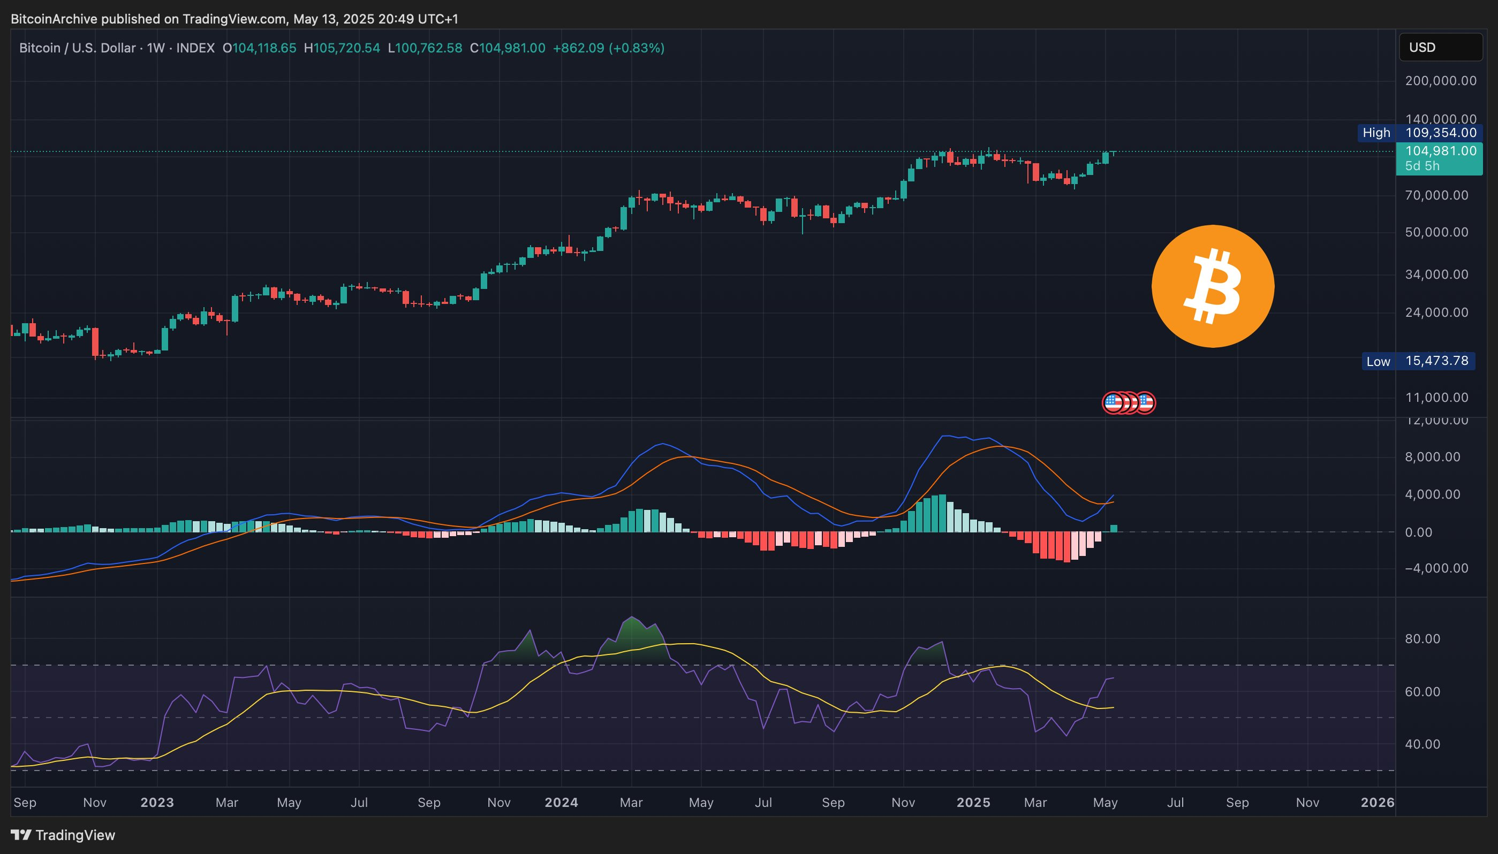
Task: Click the 80.00 level on RSI scale
Action: point(1423,639)
